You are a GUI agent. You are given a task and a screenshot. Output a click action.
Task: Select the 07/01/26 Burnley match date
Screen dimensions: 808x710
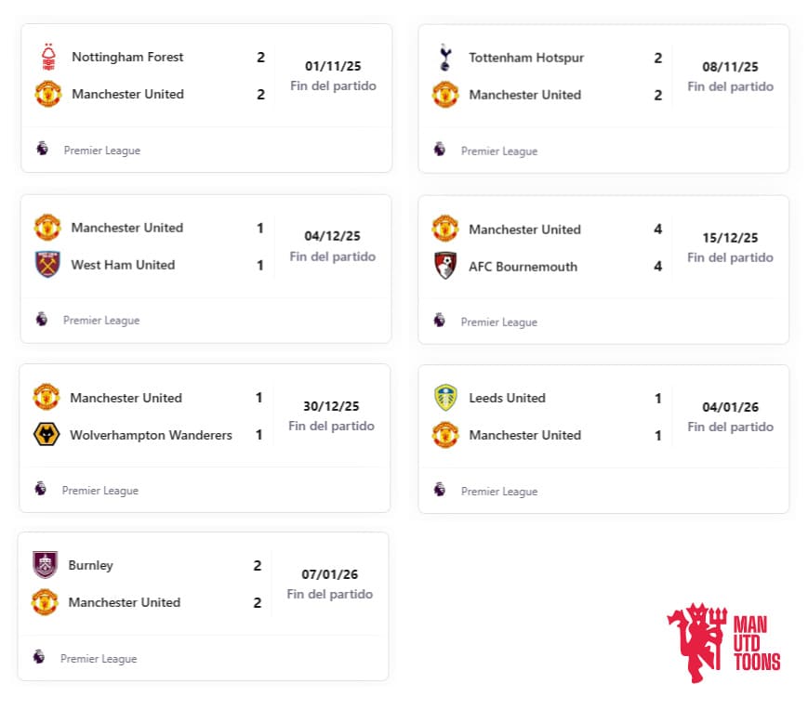[x=329, y=574]
